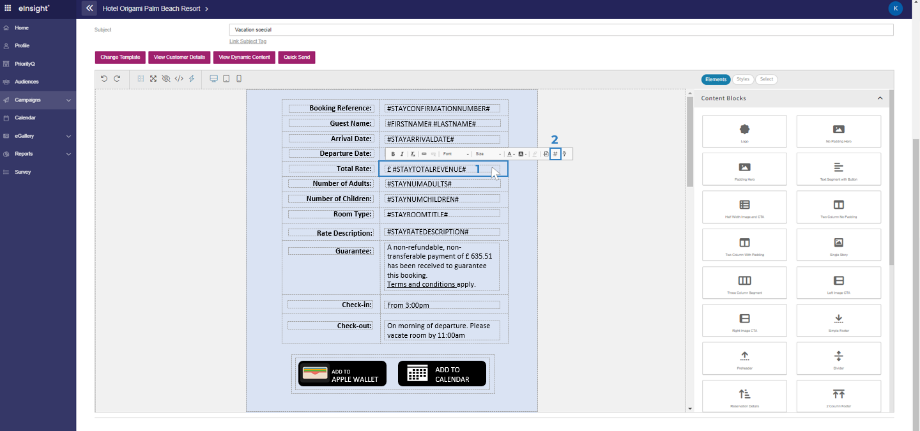Undo the last editor change
This screenshot has width=920, height=431.
click(104, 79)
